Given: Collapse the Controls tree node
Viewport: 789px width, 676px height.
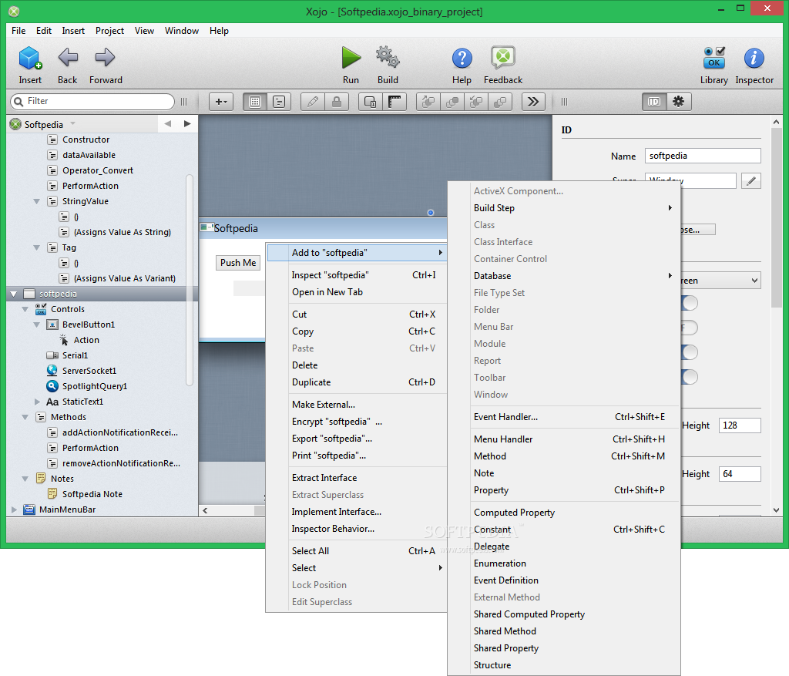Looking at the screenshot, I should (25, 309).
